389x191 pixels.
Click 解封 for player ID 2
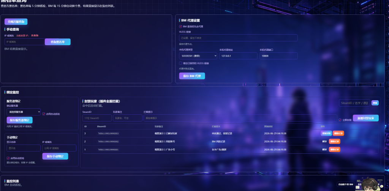pyautogui.click(x=324, y=141)
